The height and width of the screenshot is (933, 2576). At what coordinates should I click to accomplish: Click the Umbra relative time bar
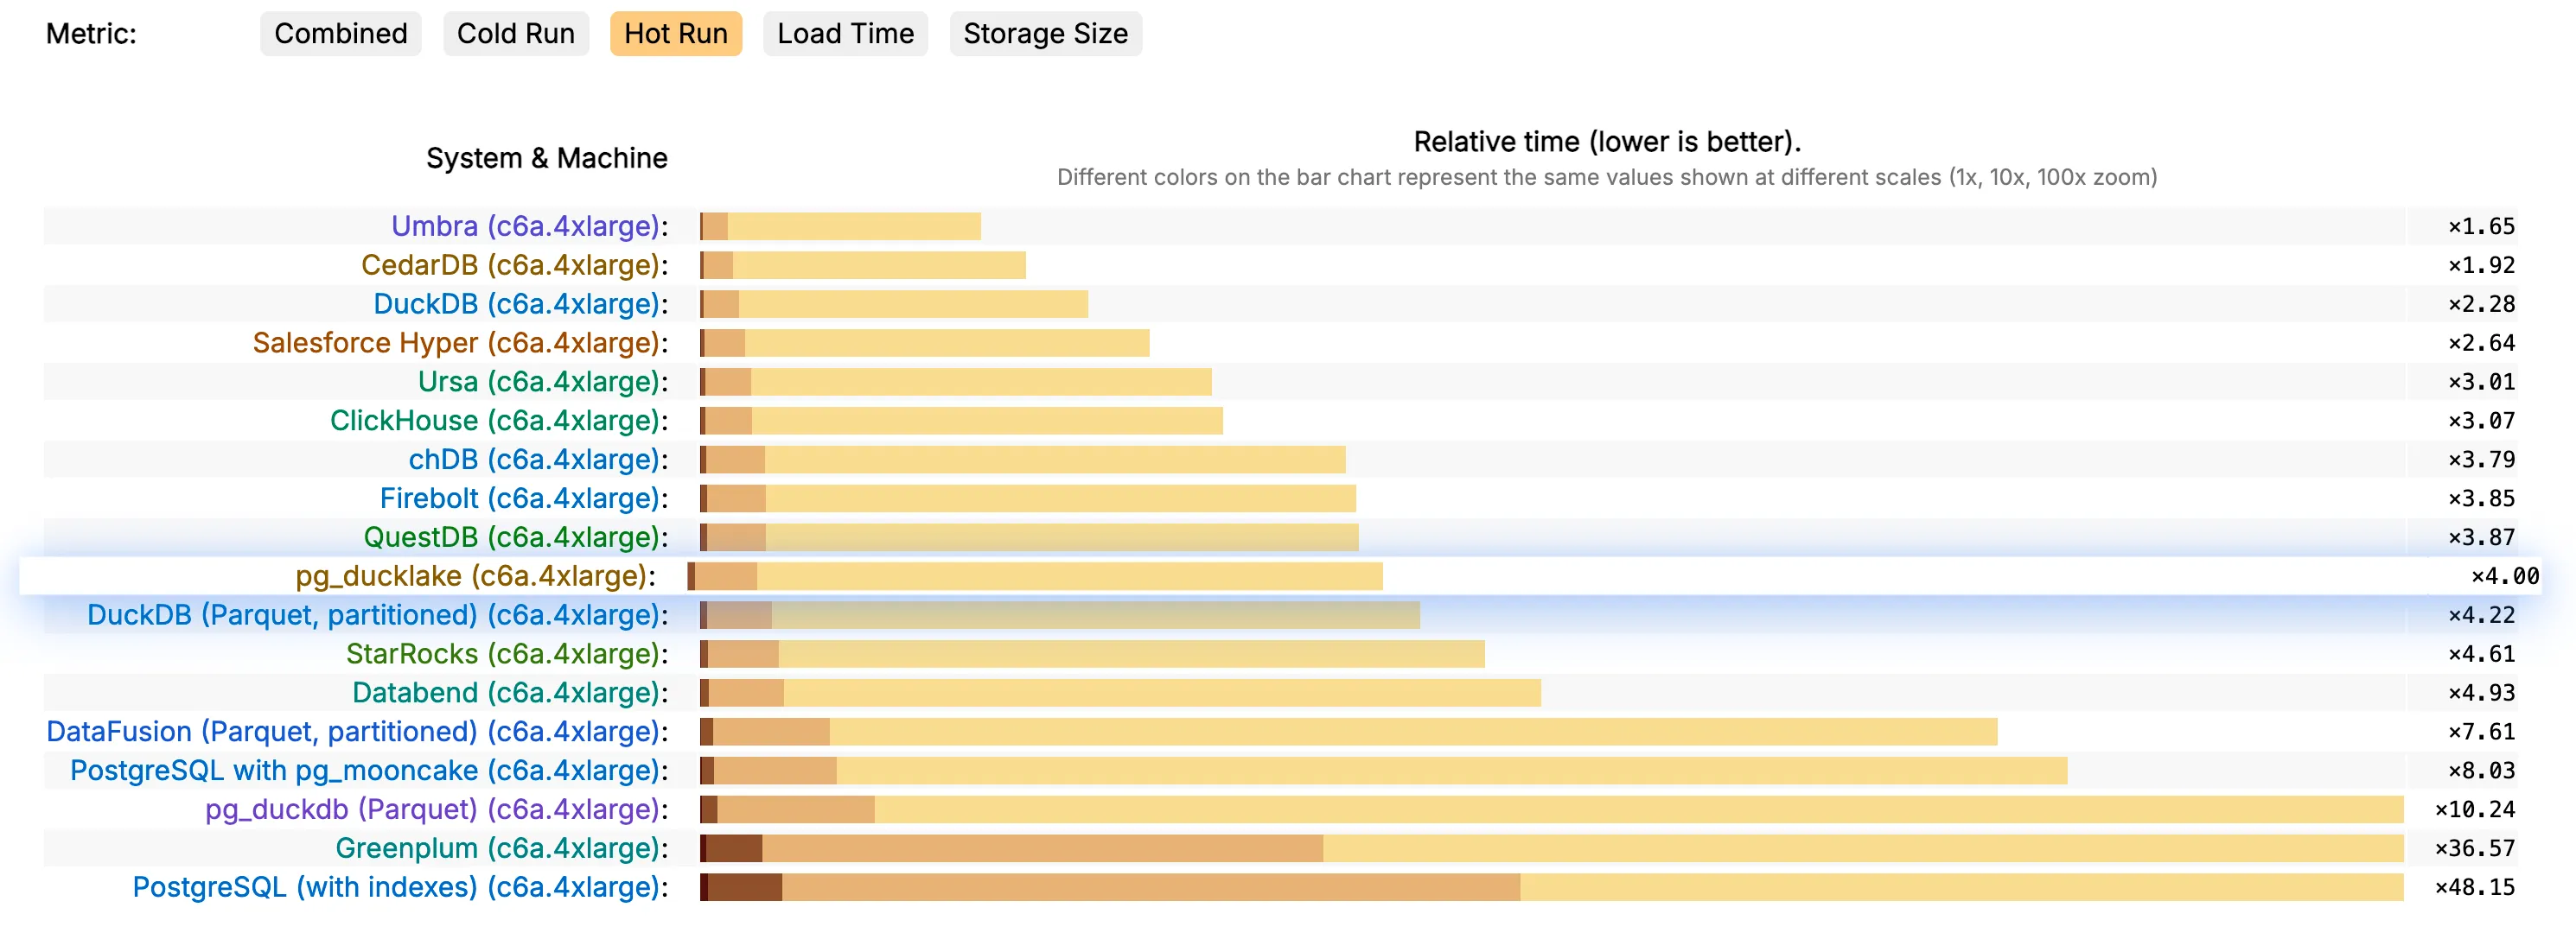(x=840, y=226)
